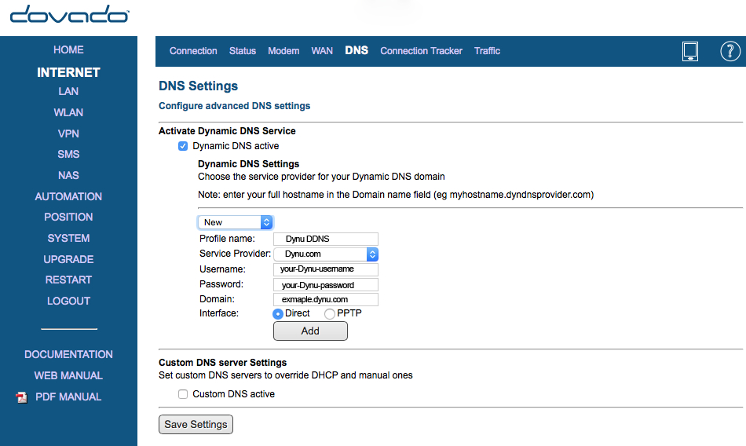Click the 'DNS Settings' heading

[x=199, y=86]
